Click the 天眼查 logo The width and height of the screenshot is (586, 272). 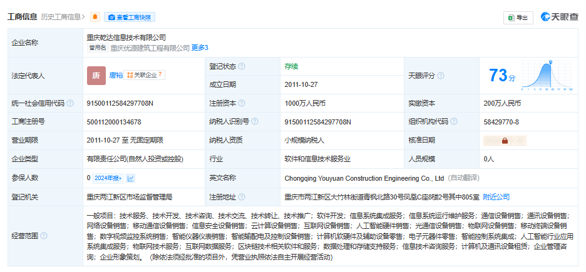(560, 17)
